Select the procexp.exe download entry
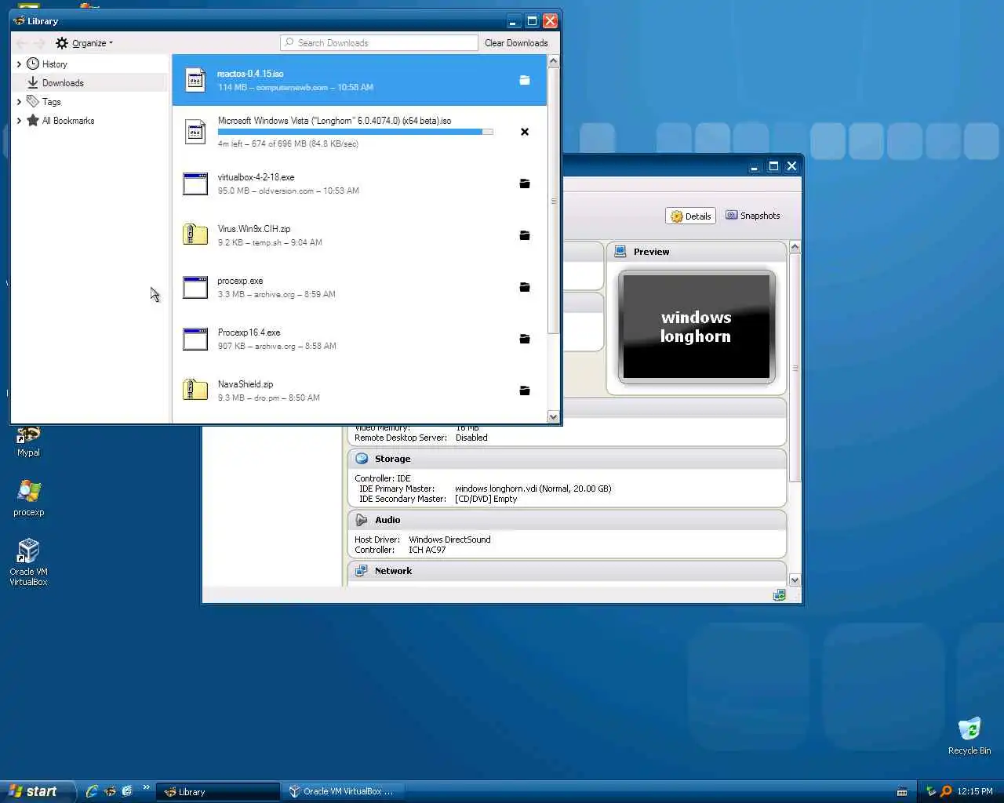 359,287
